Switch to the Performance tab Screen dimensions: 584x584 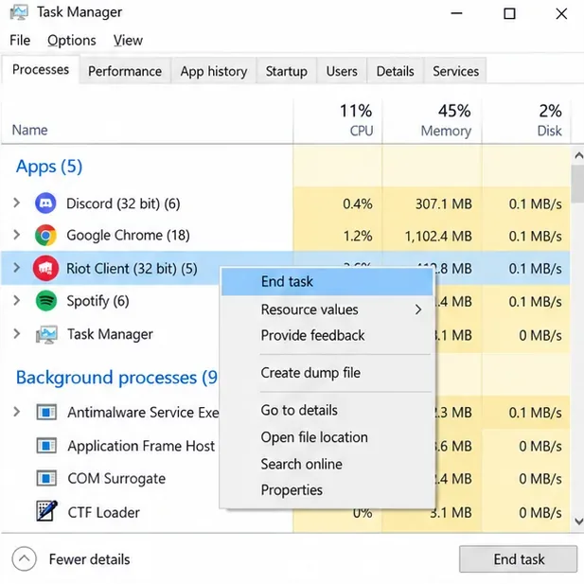click(x=125, y=71)
